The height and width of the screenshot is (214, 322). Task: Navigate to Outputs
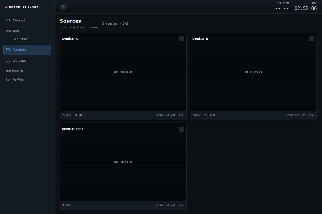27,61
